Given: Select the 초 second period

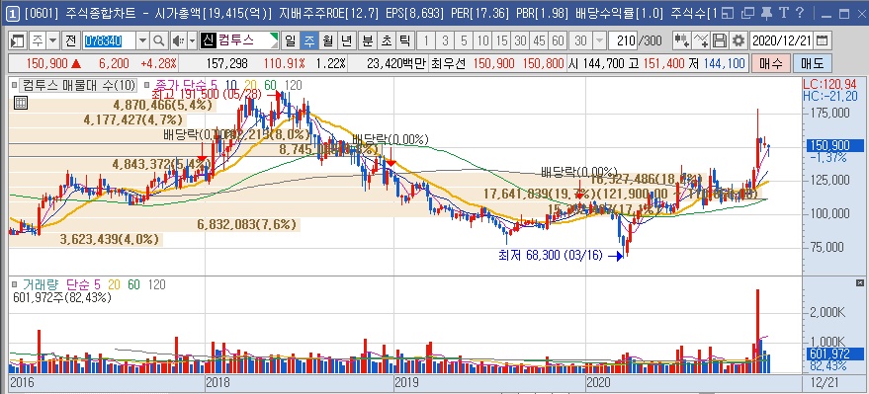Looking at the screenshot, I should pos(387,40).
